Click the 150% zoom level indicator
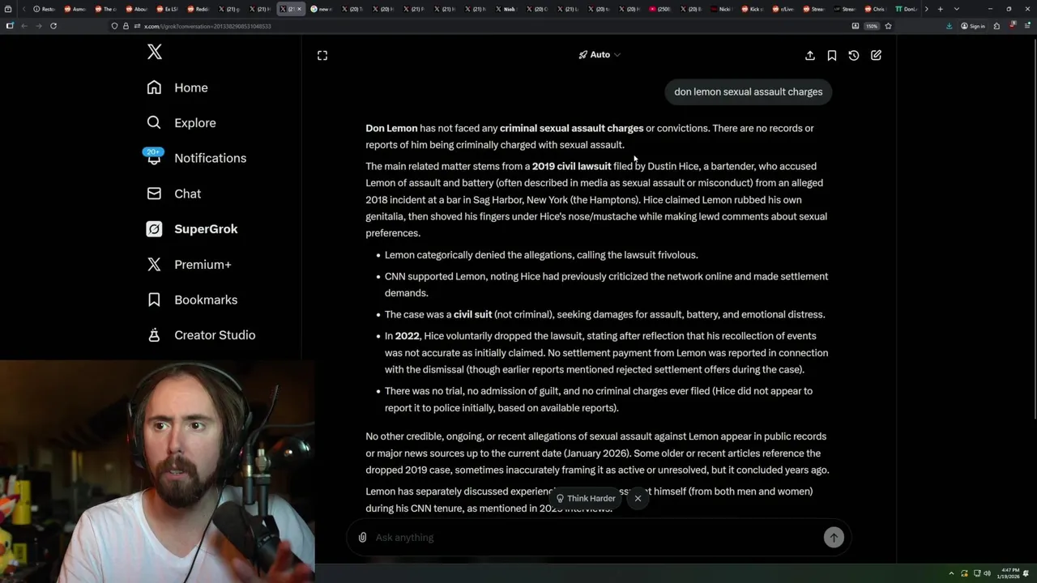Viewport: 1037px width, 583px height. (x=871, y=26)
